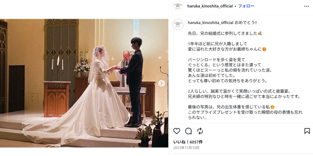The width and height of the screenshot is (313, 156).
Task: Open haruka_kinoshita_official from the header username
Action: [x=210, y=6]
